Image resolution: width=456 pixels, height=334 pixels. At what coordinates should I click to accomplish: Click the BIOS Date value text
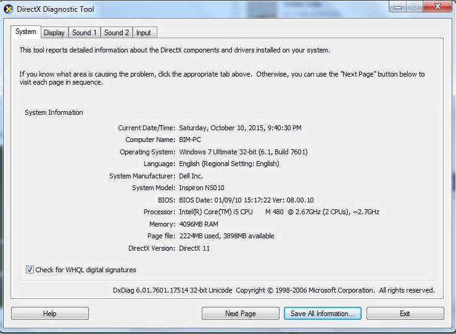[246, 200]
